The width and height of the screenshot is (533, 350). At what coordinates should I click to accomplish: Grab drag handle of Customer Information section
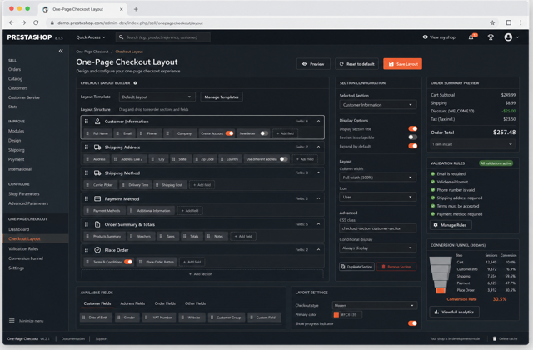coord(87,122)
